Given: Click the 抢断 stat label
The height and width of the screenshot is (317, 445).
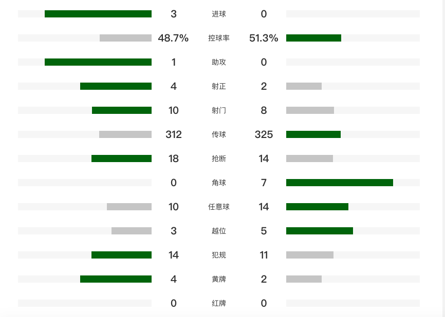Looking at the screenshot, I should point(218,158).
